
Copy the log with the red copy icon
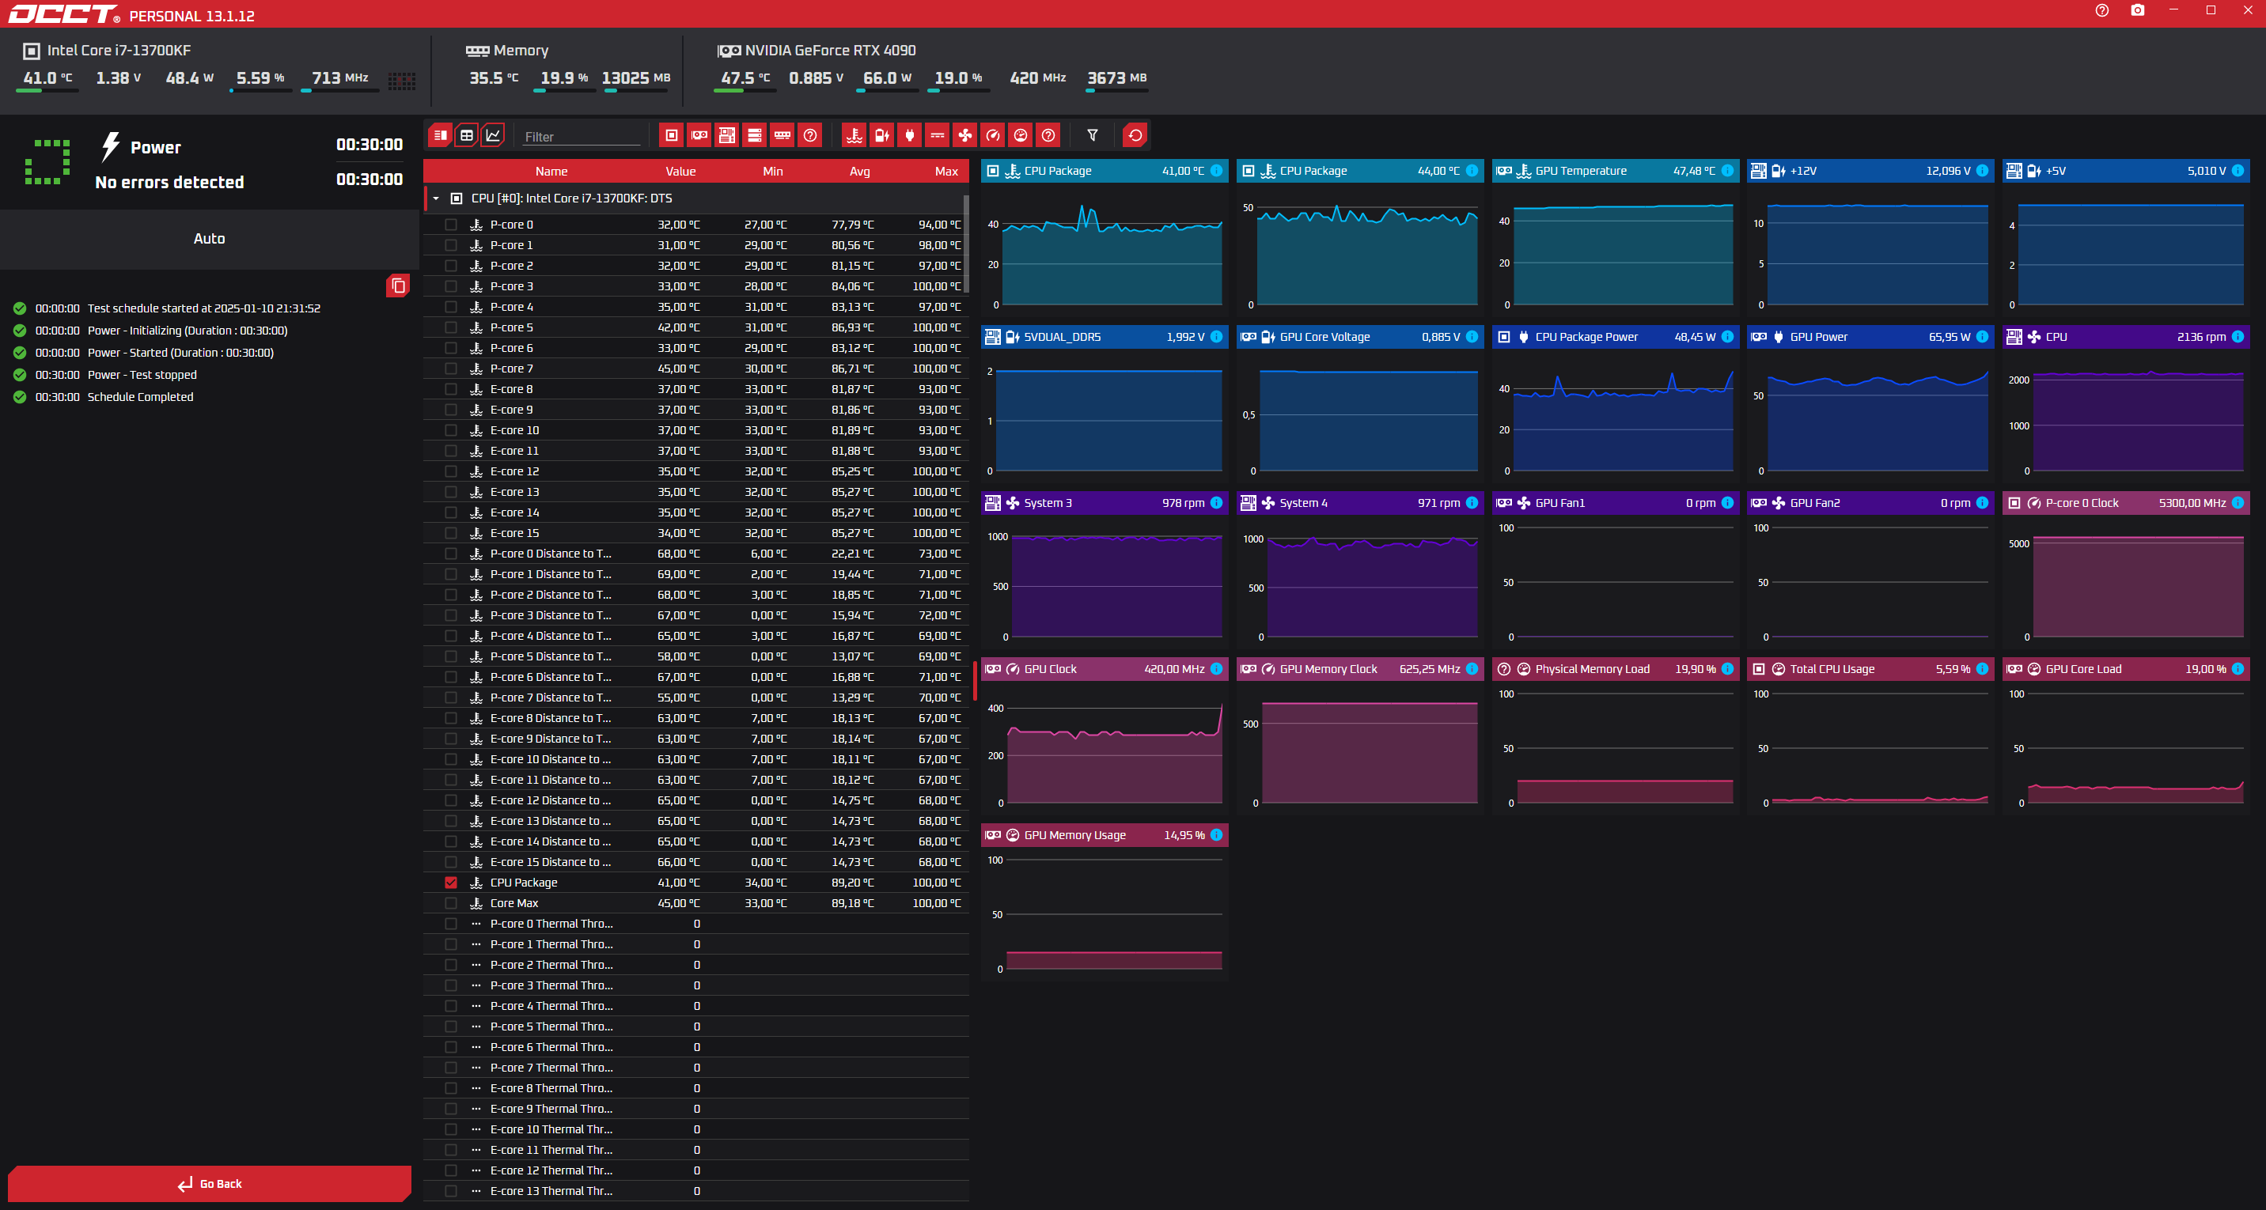pyautogui.click(x=398, y=285)
